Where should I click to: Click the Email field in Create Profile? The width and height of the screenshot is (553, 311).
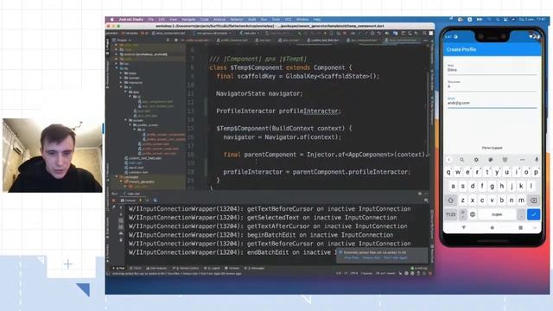[492, 102]
